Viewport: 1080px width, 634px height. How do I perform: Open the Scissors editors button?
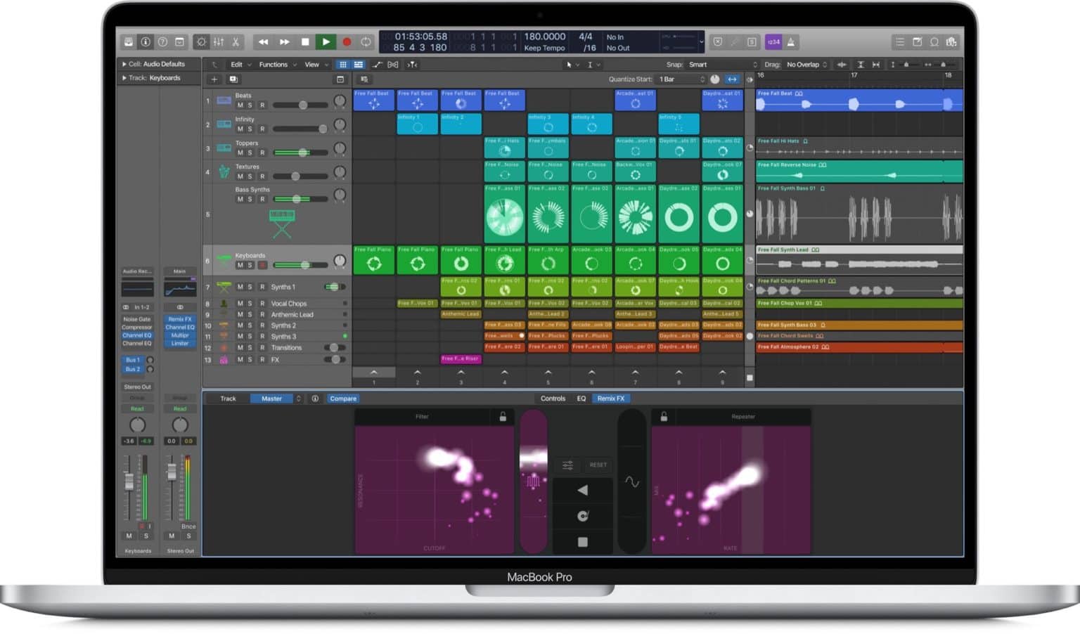236,42
